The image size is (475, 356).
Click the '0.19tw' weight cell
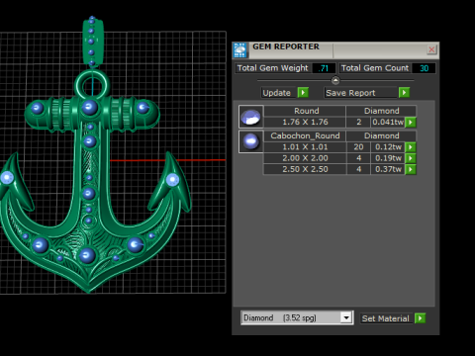click(388, 158)
